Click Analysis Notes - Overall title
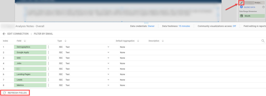This screenshot has width=266, height=96. click(x=30, y=26)
